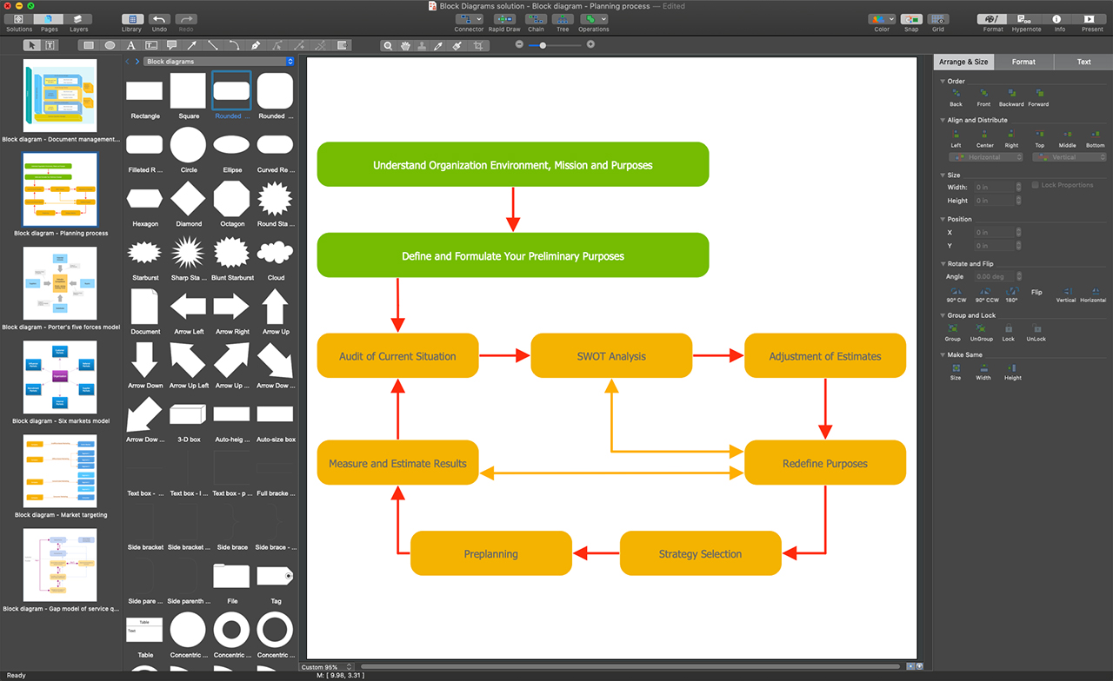Click the zoom slider handle

click(x=543, y=44)
